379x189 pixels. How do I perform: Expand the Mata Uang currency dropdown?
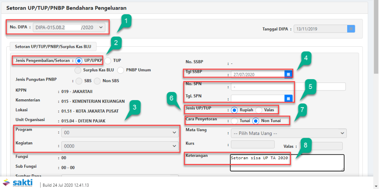(288, 133)
